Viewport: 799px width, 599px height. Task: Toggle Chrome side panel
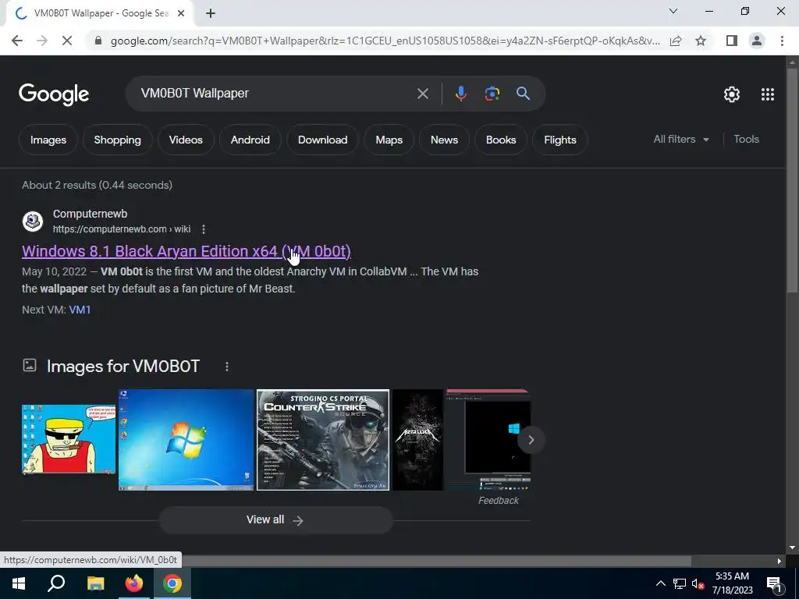732,41
